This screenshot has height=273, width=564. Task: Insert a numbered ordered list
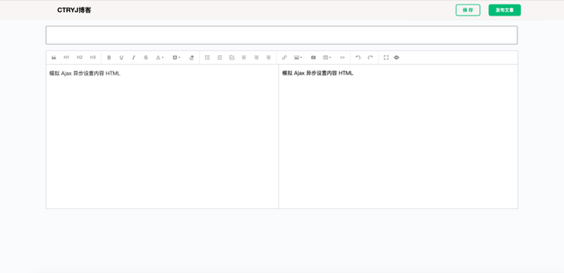[220, 58]
